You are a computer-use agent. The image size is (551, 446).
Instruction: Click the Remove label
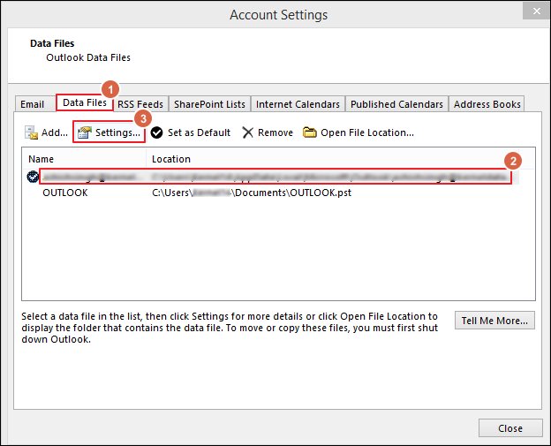coord(275,132)
